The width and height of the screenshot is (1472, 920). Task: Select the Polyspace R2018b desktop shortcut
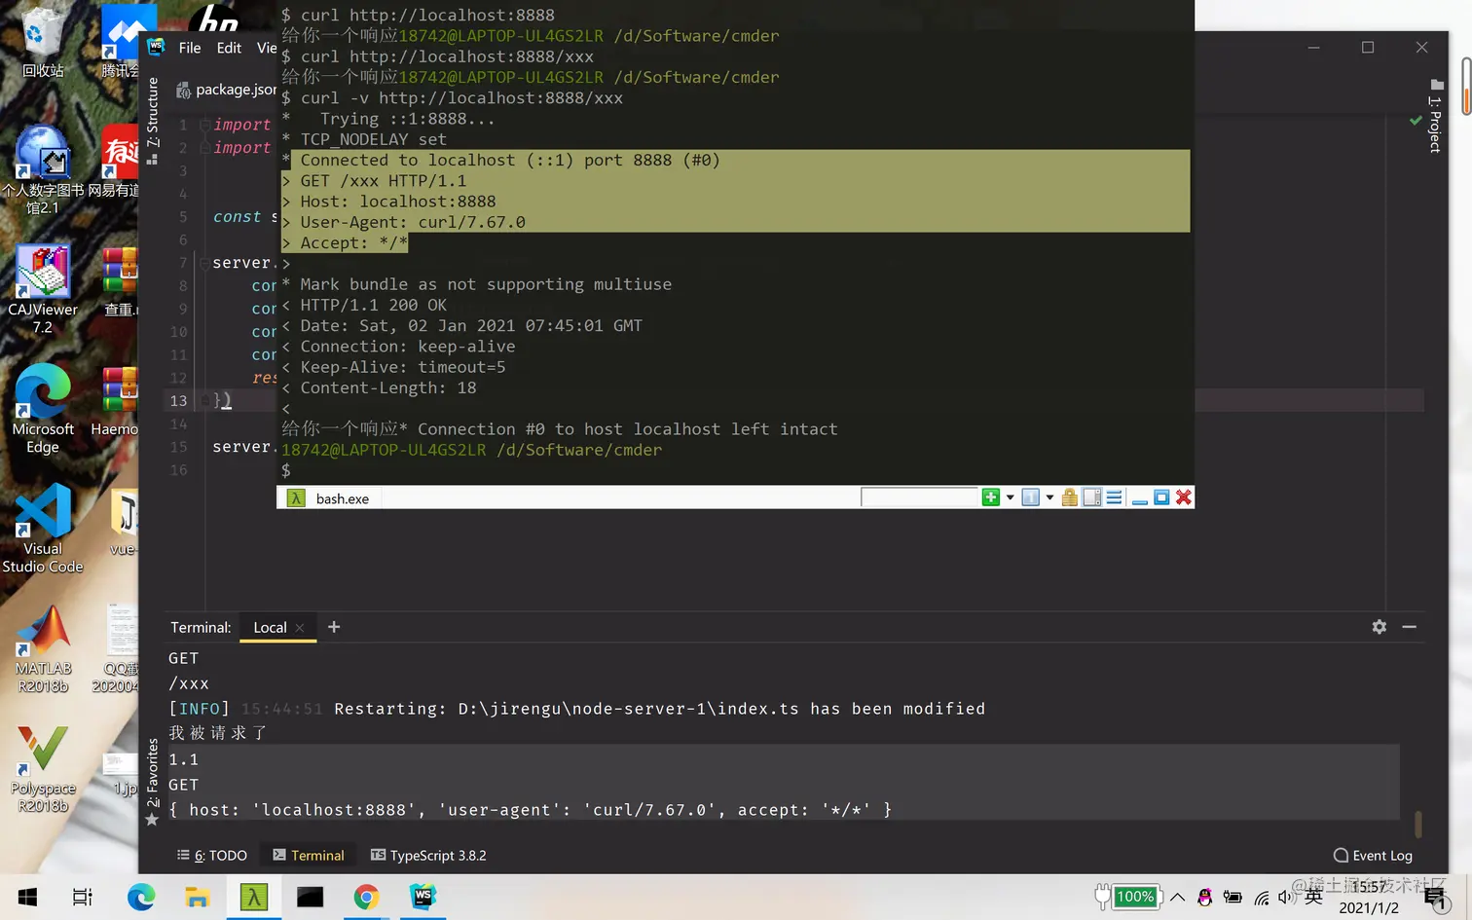[42, 769]
